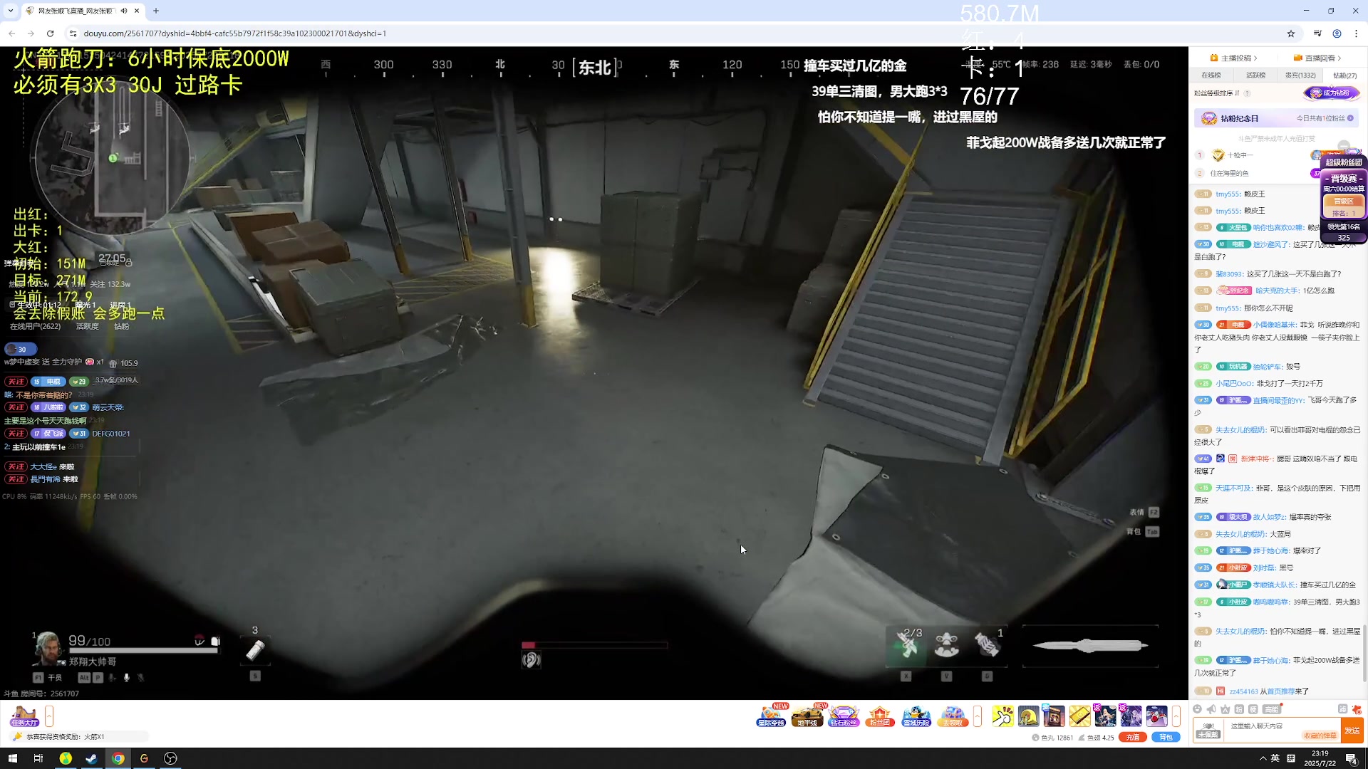
Task: Open the 雪域历险 activity icon
Action: coord(916,716)
